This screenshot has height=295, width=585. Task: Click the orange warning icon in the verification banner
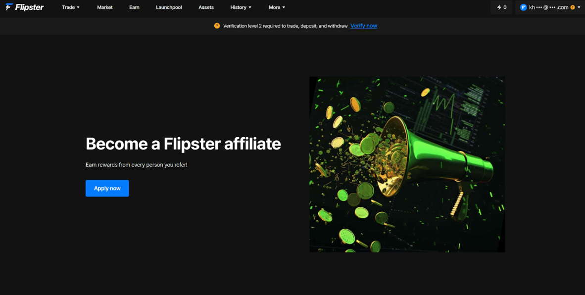pyautogui.click(x=217, y=26)
